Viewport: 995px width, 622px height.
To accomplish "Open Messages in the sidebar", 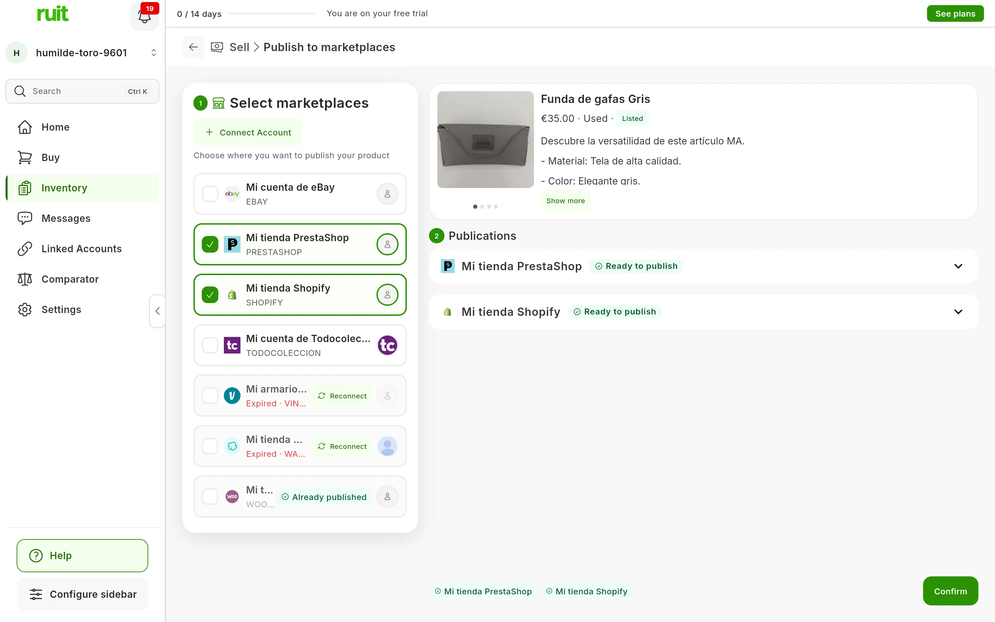I will (82, 218).
